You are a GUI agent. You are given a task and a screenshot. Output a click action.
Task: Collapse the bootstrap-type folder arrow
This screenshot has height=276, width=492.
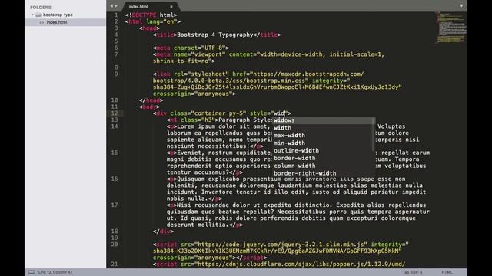pos(32,15)
